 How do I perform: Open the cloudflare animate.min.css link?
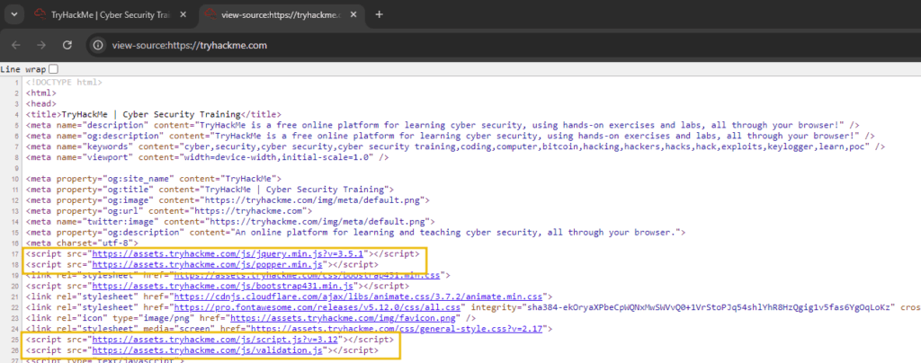(360, 297)
